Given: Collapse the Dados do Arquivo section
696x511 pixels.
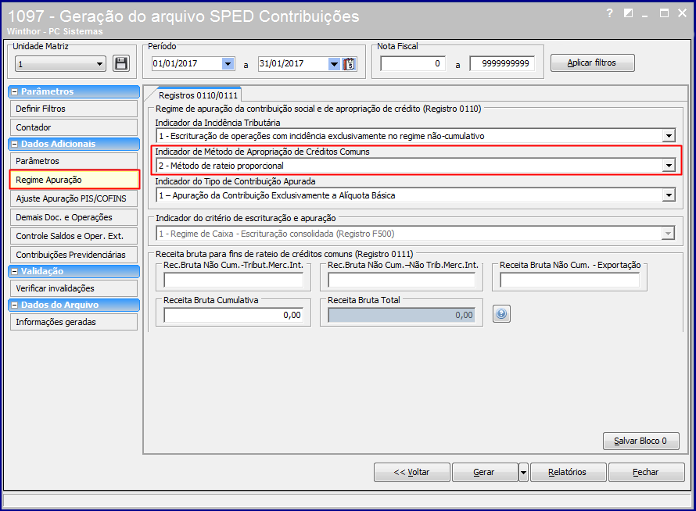Looking at the screenshot, I should pos(15,306).
